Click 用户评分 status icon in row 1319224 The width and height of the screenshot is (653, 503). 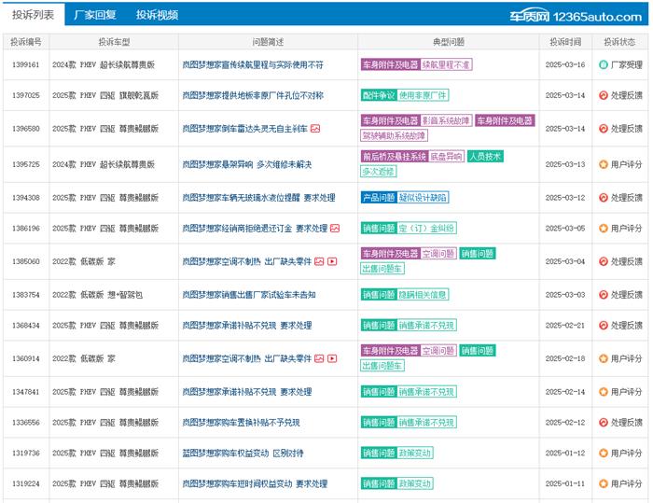click(603, 483)
